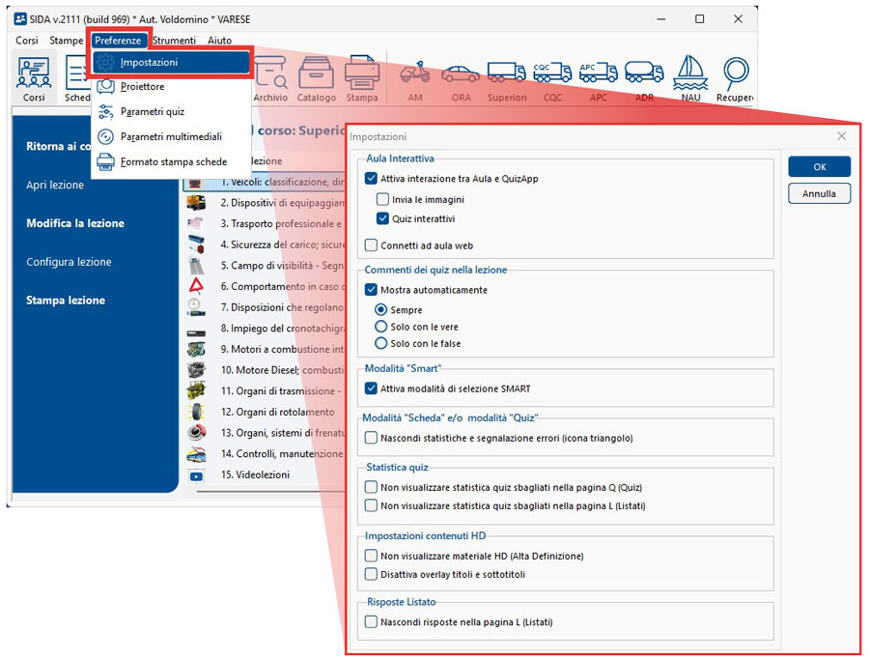This screenshot has height=661, width=869.
Task: Uncheck Attiva modalità di selezione SMART
Action: [x=372, y=388]
